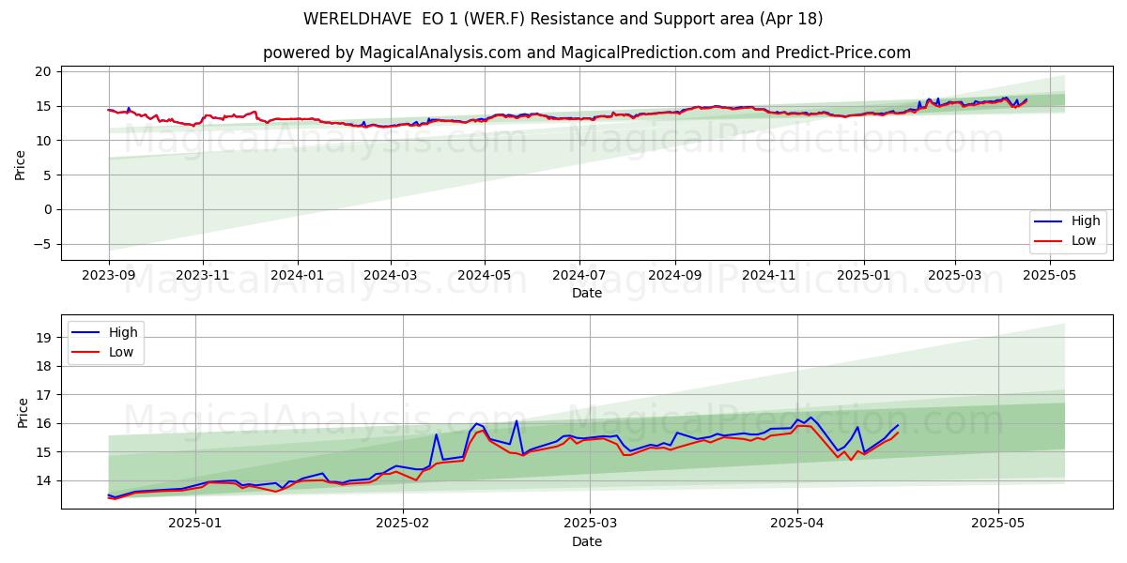The height and width of the screenshot is (563, 1127).
Task: Click 'High' in the top chart legend
Action: coord(1086,221)
